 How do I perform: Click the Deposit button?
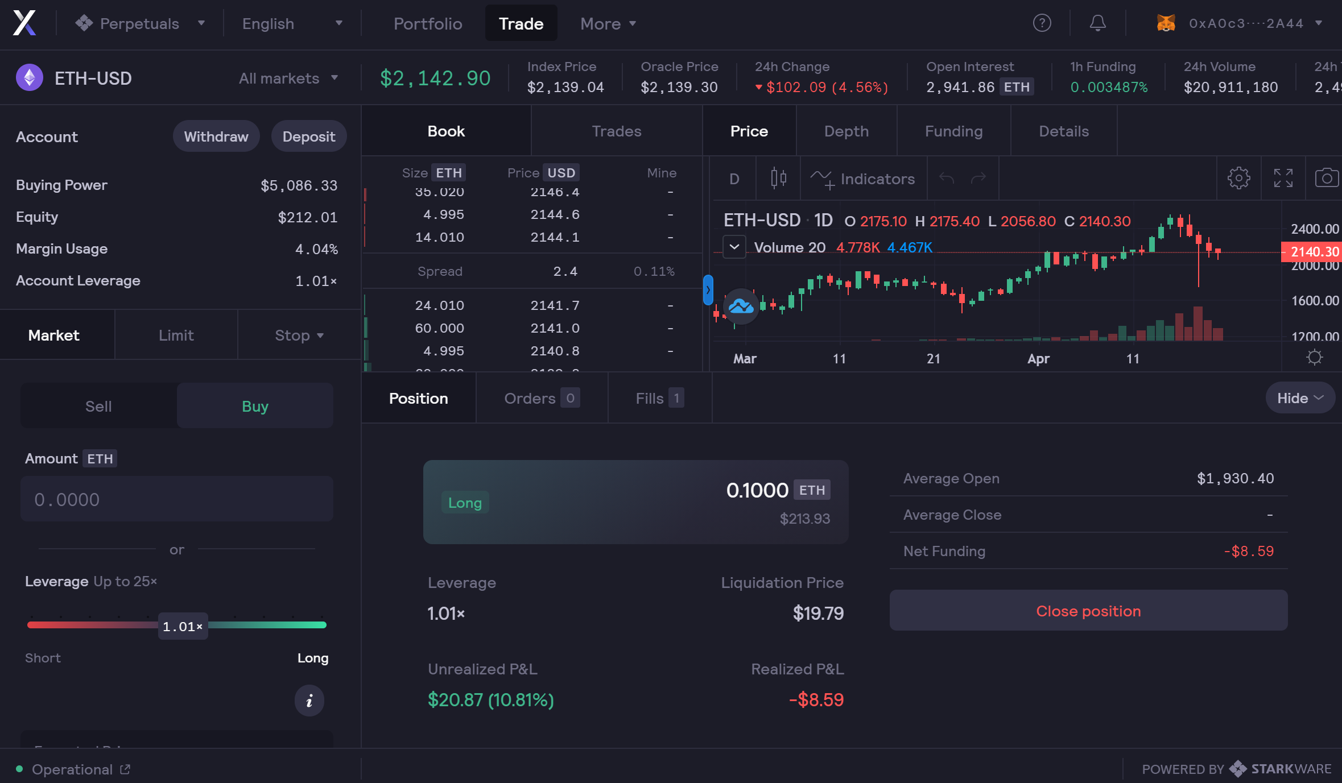(x=309, y=136)
